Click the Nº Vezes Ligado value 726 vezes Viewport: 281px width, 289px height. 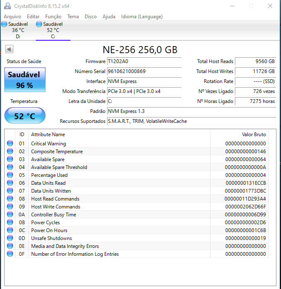click(256, 91)
